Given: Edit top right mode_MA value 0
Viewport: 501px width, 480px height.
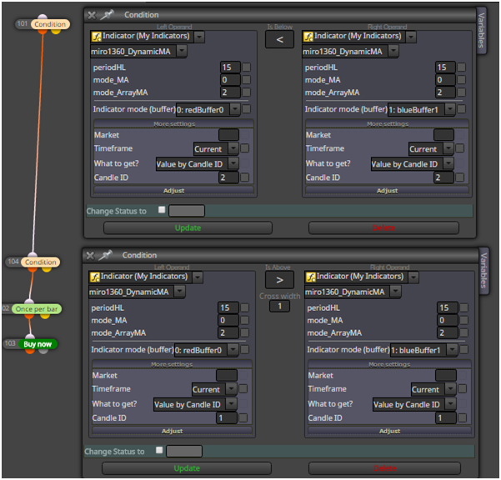Looking at the screenshot, I should click(x=445, y=80).
